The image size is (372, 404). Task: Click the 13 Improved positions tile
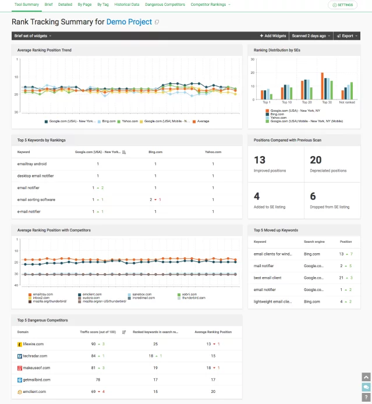click(x=276, y=164)
